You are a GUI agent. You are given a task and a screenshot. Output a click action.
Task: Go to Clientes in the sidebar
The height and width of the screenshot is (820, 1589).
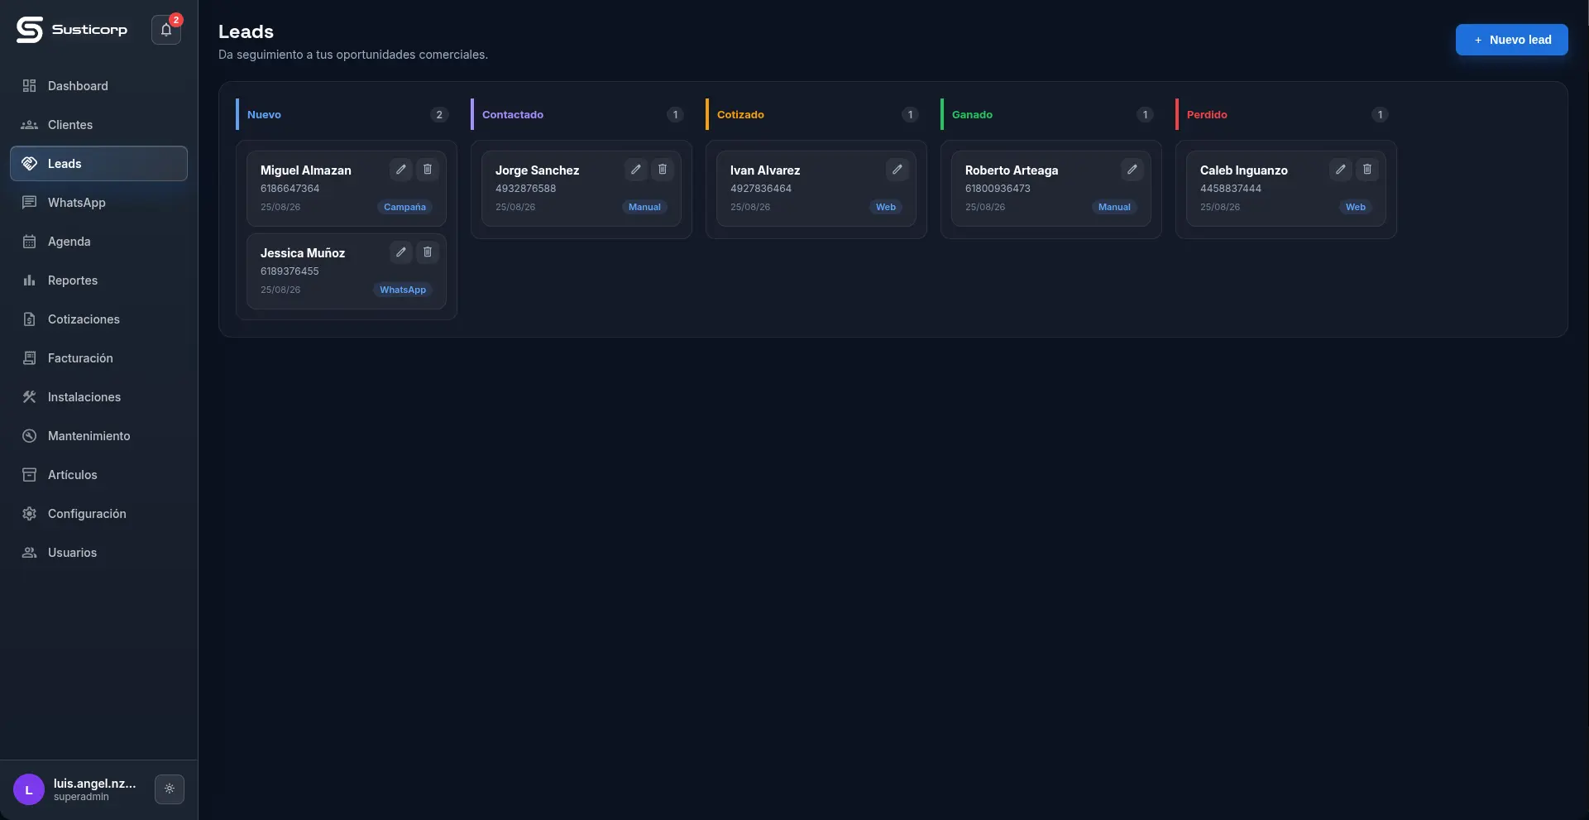tap(98, 125)
